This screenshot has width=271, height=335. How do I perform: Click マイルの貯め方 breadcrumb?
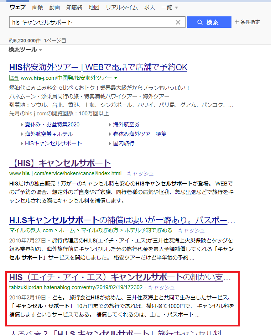coord(100,230)
